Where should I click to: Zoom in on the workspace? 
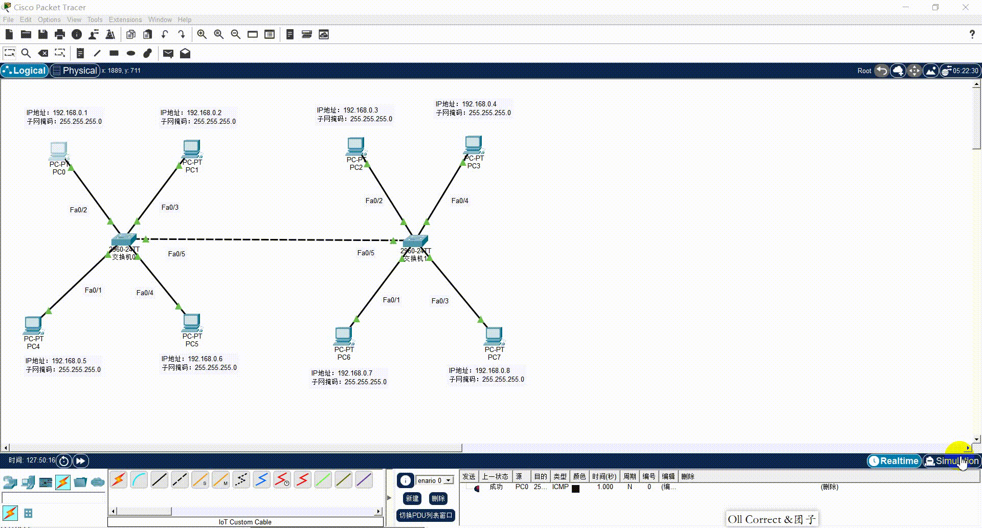point(202,34)
